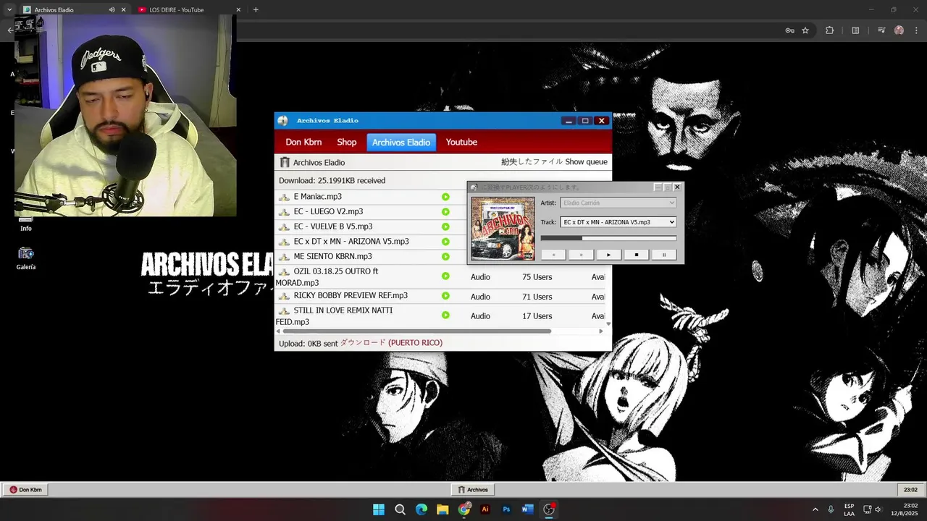
Task: Play RICKY BOBBY PREVIEW REF green button
Action: point(445,296)
